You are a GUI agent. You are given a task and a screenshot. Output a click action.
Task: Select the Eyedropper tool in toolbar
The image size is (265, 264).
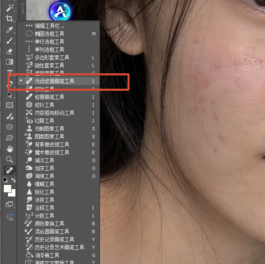click(x=10, y=30)
